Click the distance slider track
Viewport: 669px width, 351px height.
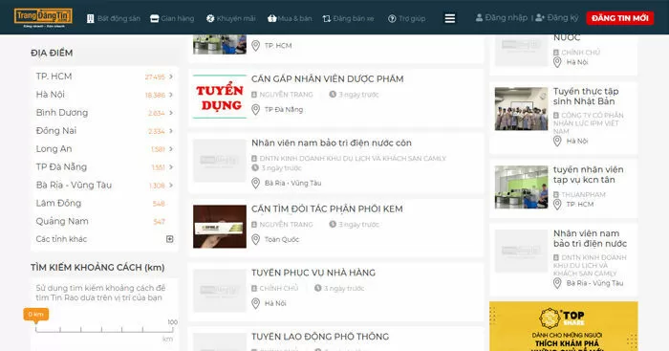click(x=104, y=330)
